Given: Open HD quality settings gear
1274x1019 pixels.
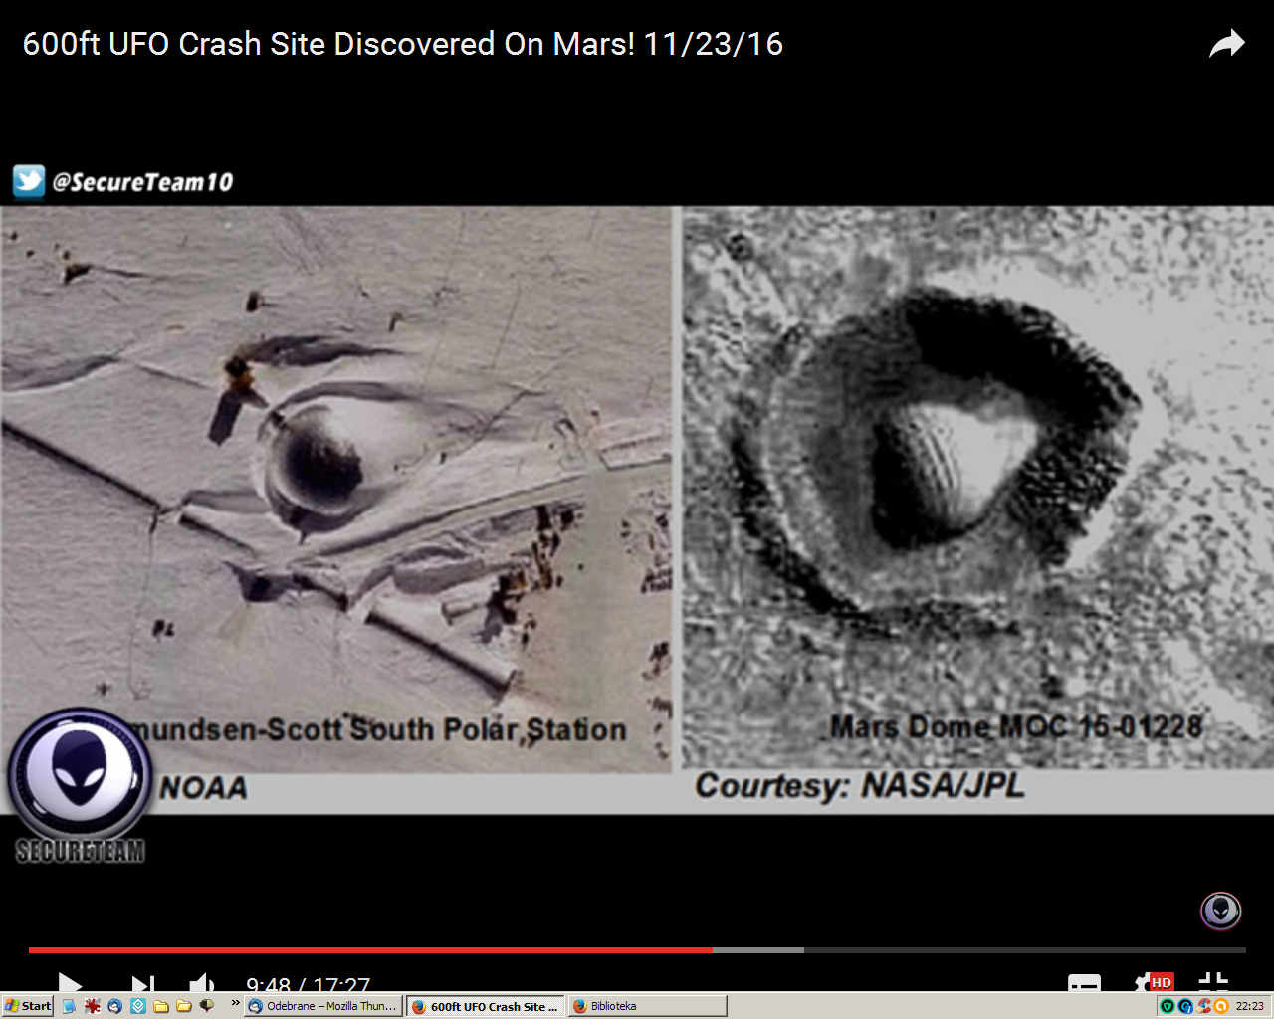Looking at the screenshot, I should coord(1153,983).
